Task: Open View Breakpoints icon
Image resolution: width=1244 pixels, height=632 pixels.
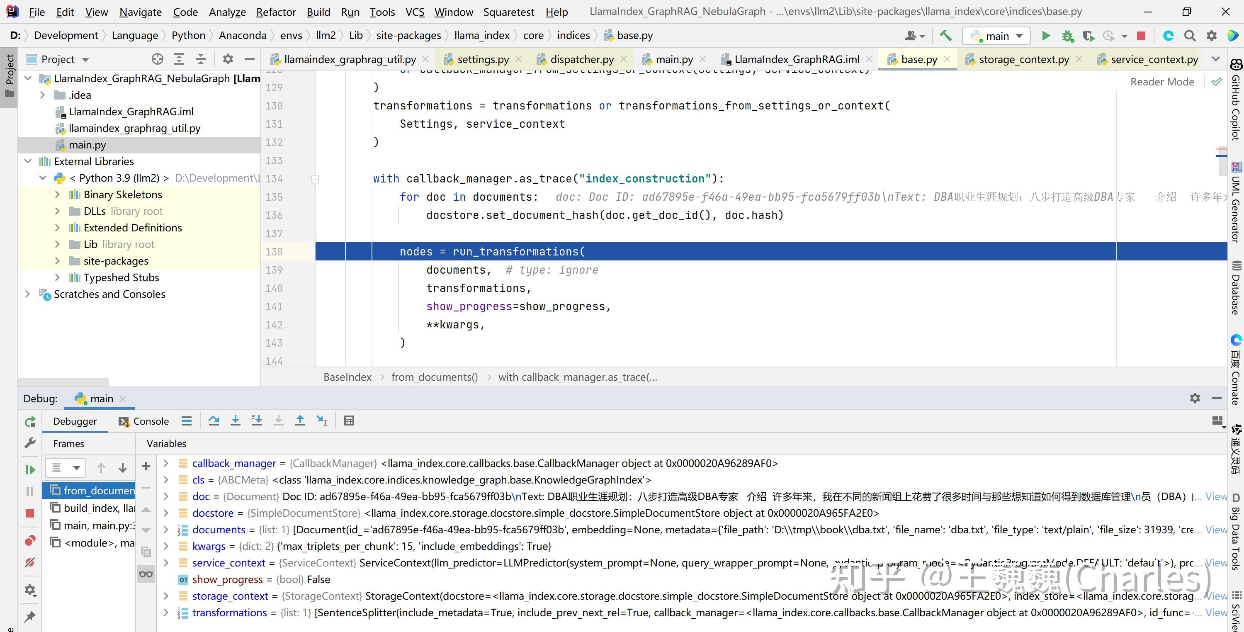Action: pos(30,540)
